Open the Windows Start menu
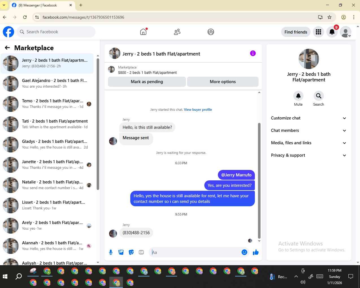Screen dimensions: 360x288 coord(5,276)
